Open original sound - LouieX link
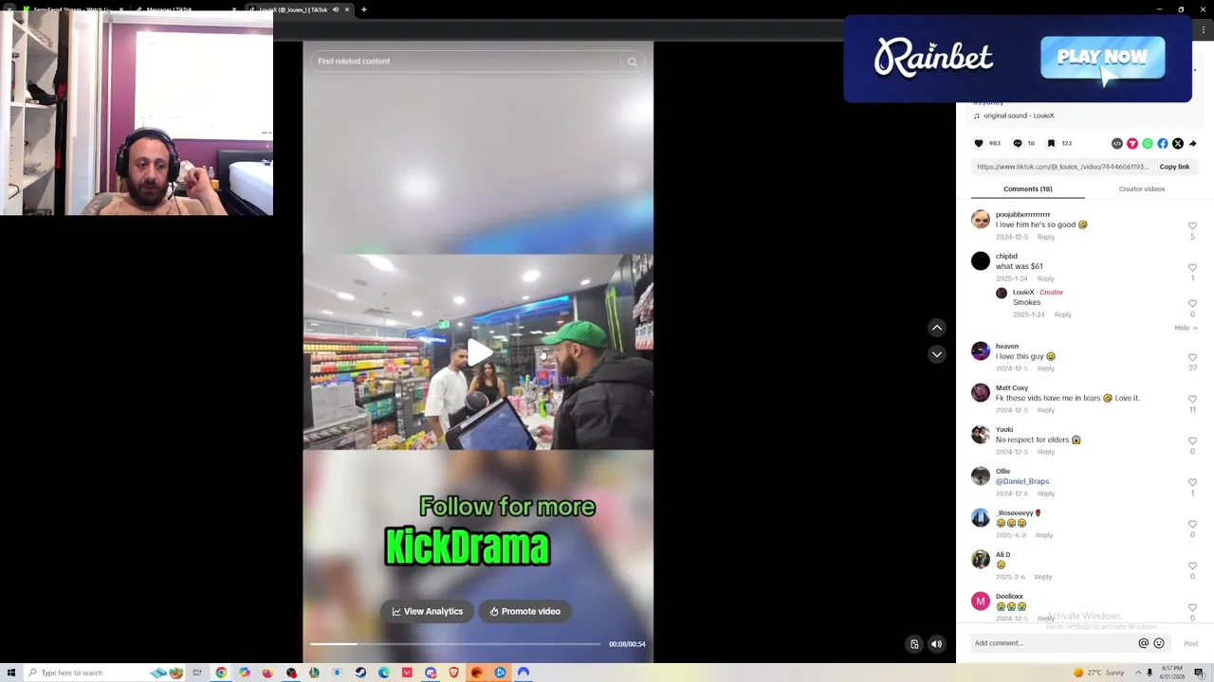This screenshot has height=682, width=1214. 1019,116
